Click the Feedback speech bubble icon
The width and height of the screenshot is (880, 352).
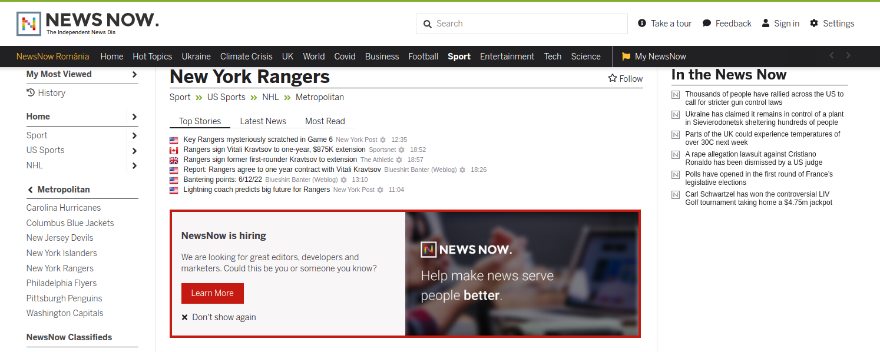click(707, 23)
